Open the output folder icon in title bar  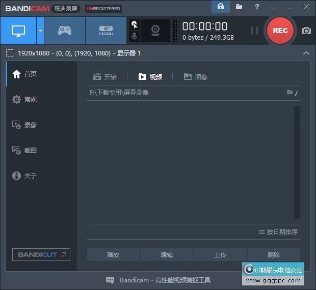pyautogui.click(x=239, y=7)
